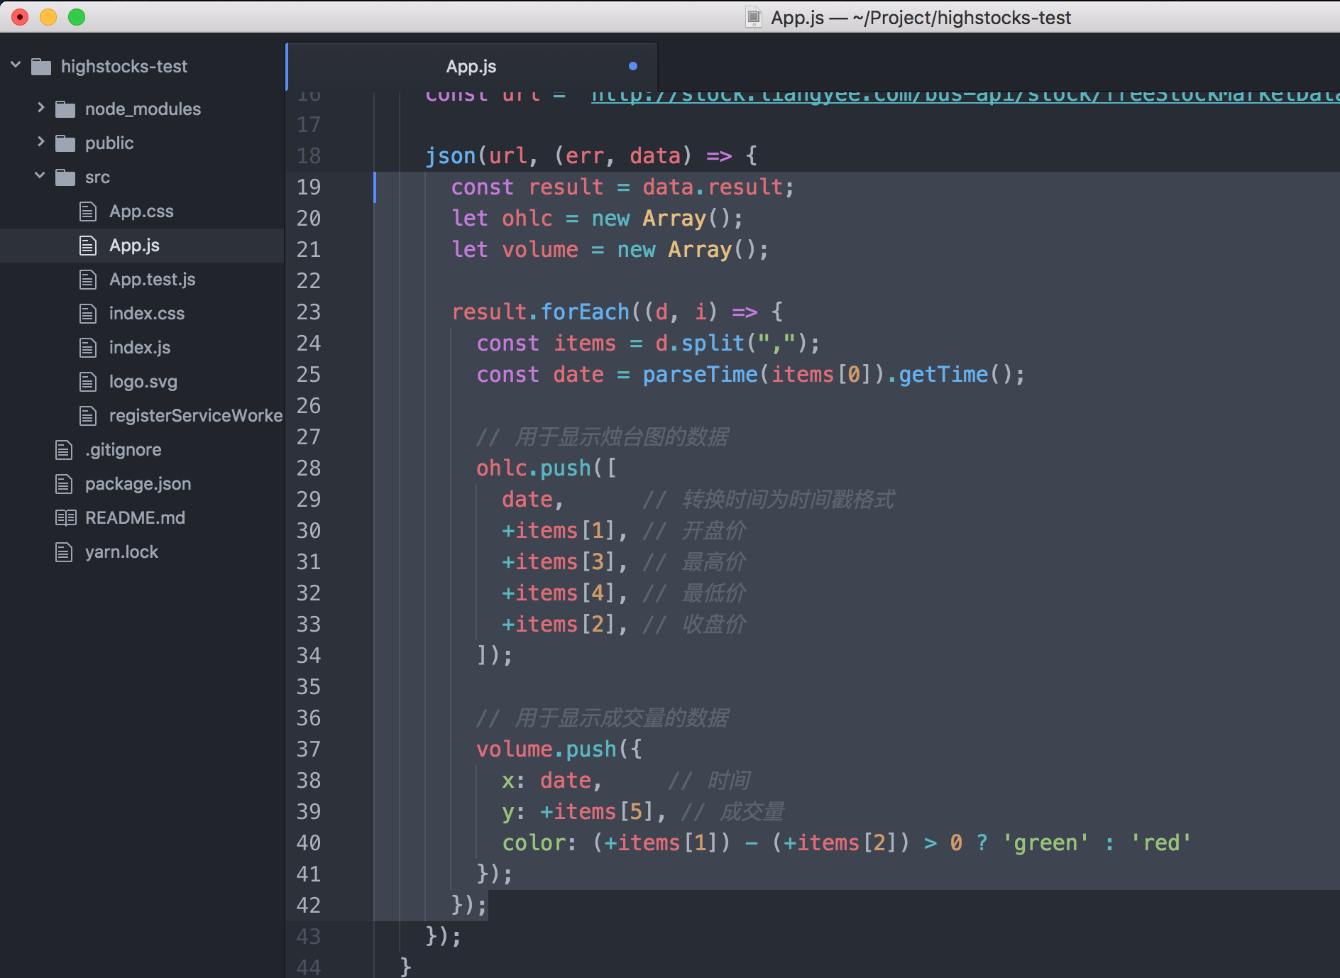This screenshot has height=978, width=1340.
Task: Click 'volume.push' on line 37
Action: point(547,749)
